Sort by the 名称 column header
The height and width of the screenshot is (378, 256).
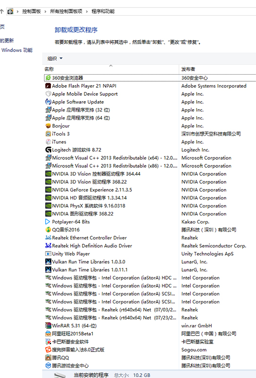click(x=111, y=69)
